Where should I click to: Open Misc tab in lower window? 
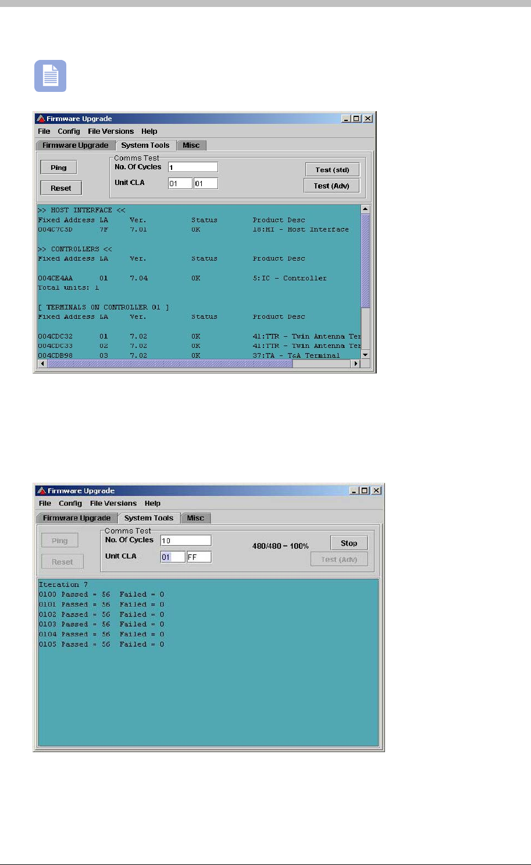(x=195, y=518)
